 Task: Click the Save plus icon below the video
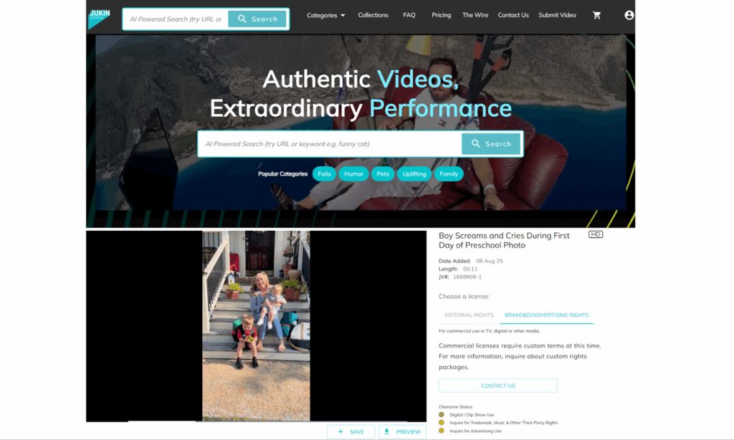(x=340, y=431)
